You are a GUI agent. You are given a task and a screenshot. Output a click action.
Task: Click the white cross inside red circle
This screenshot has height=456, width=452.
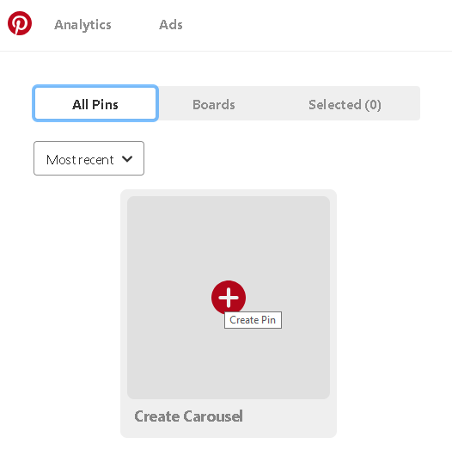click(229, 298)
